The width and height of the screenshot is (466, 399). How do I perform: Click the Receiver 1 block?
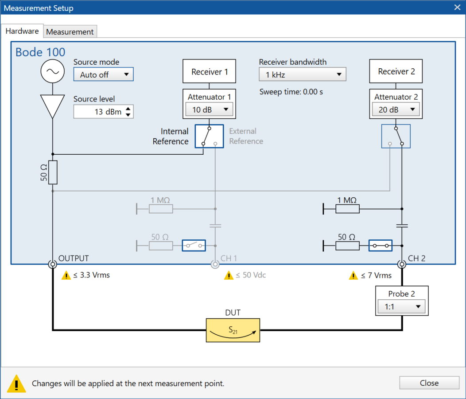[209, 71]
